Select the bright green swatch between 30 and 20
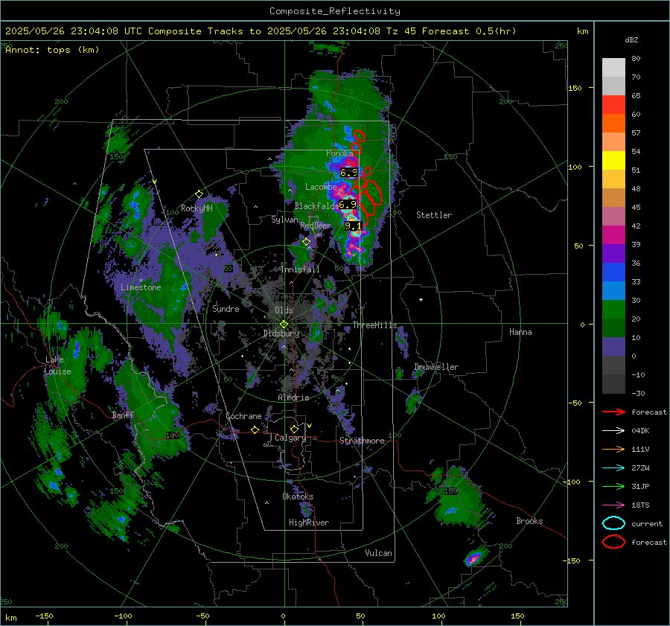The width and height of the screenshot is (670, 626). (x=613, y=310)
